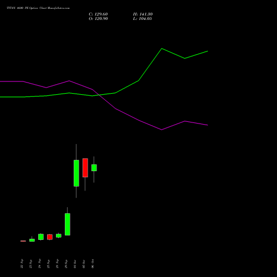Click the chart title starting with TITAN
The height and width of the screenshot is (277, 277).
(x=38, y=8)
